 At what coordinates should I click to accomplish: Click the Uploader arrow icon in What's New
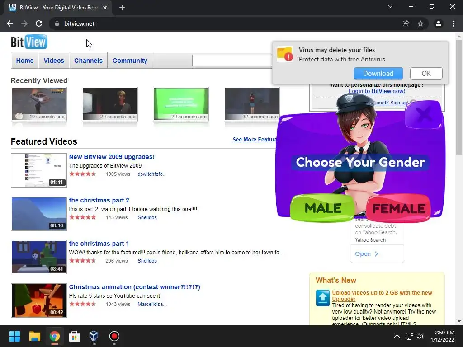322,298
